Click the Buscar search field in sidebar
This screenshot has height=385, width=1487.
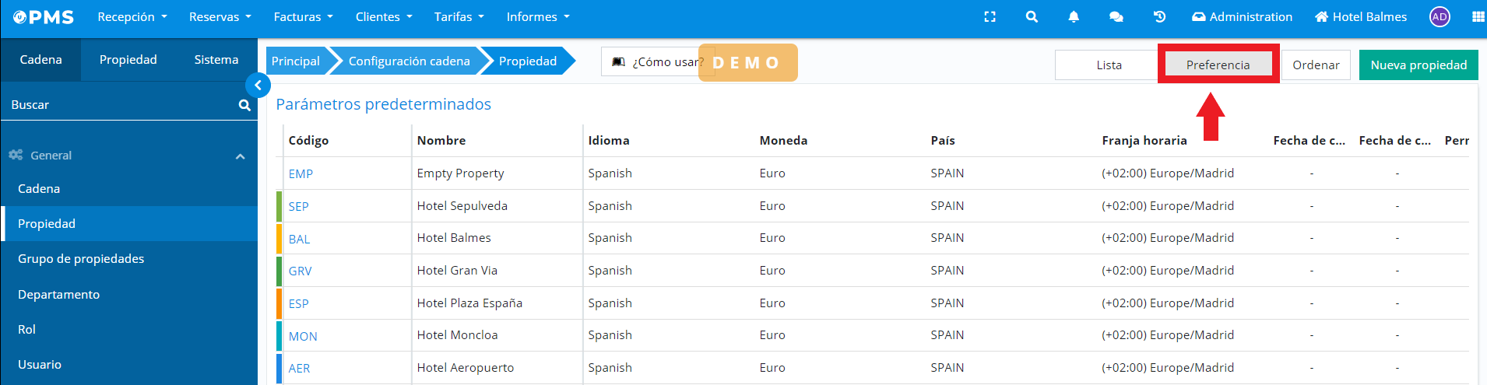[x=117, y=105]
